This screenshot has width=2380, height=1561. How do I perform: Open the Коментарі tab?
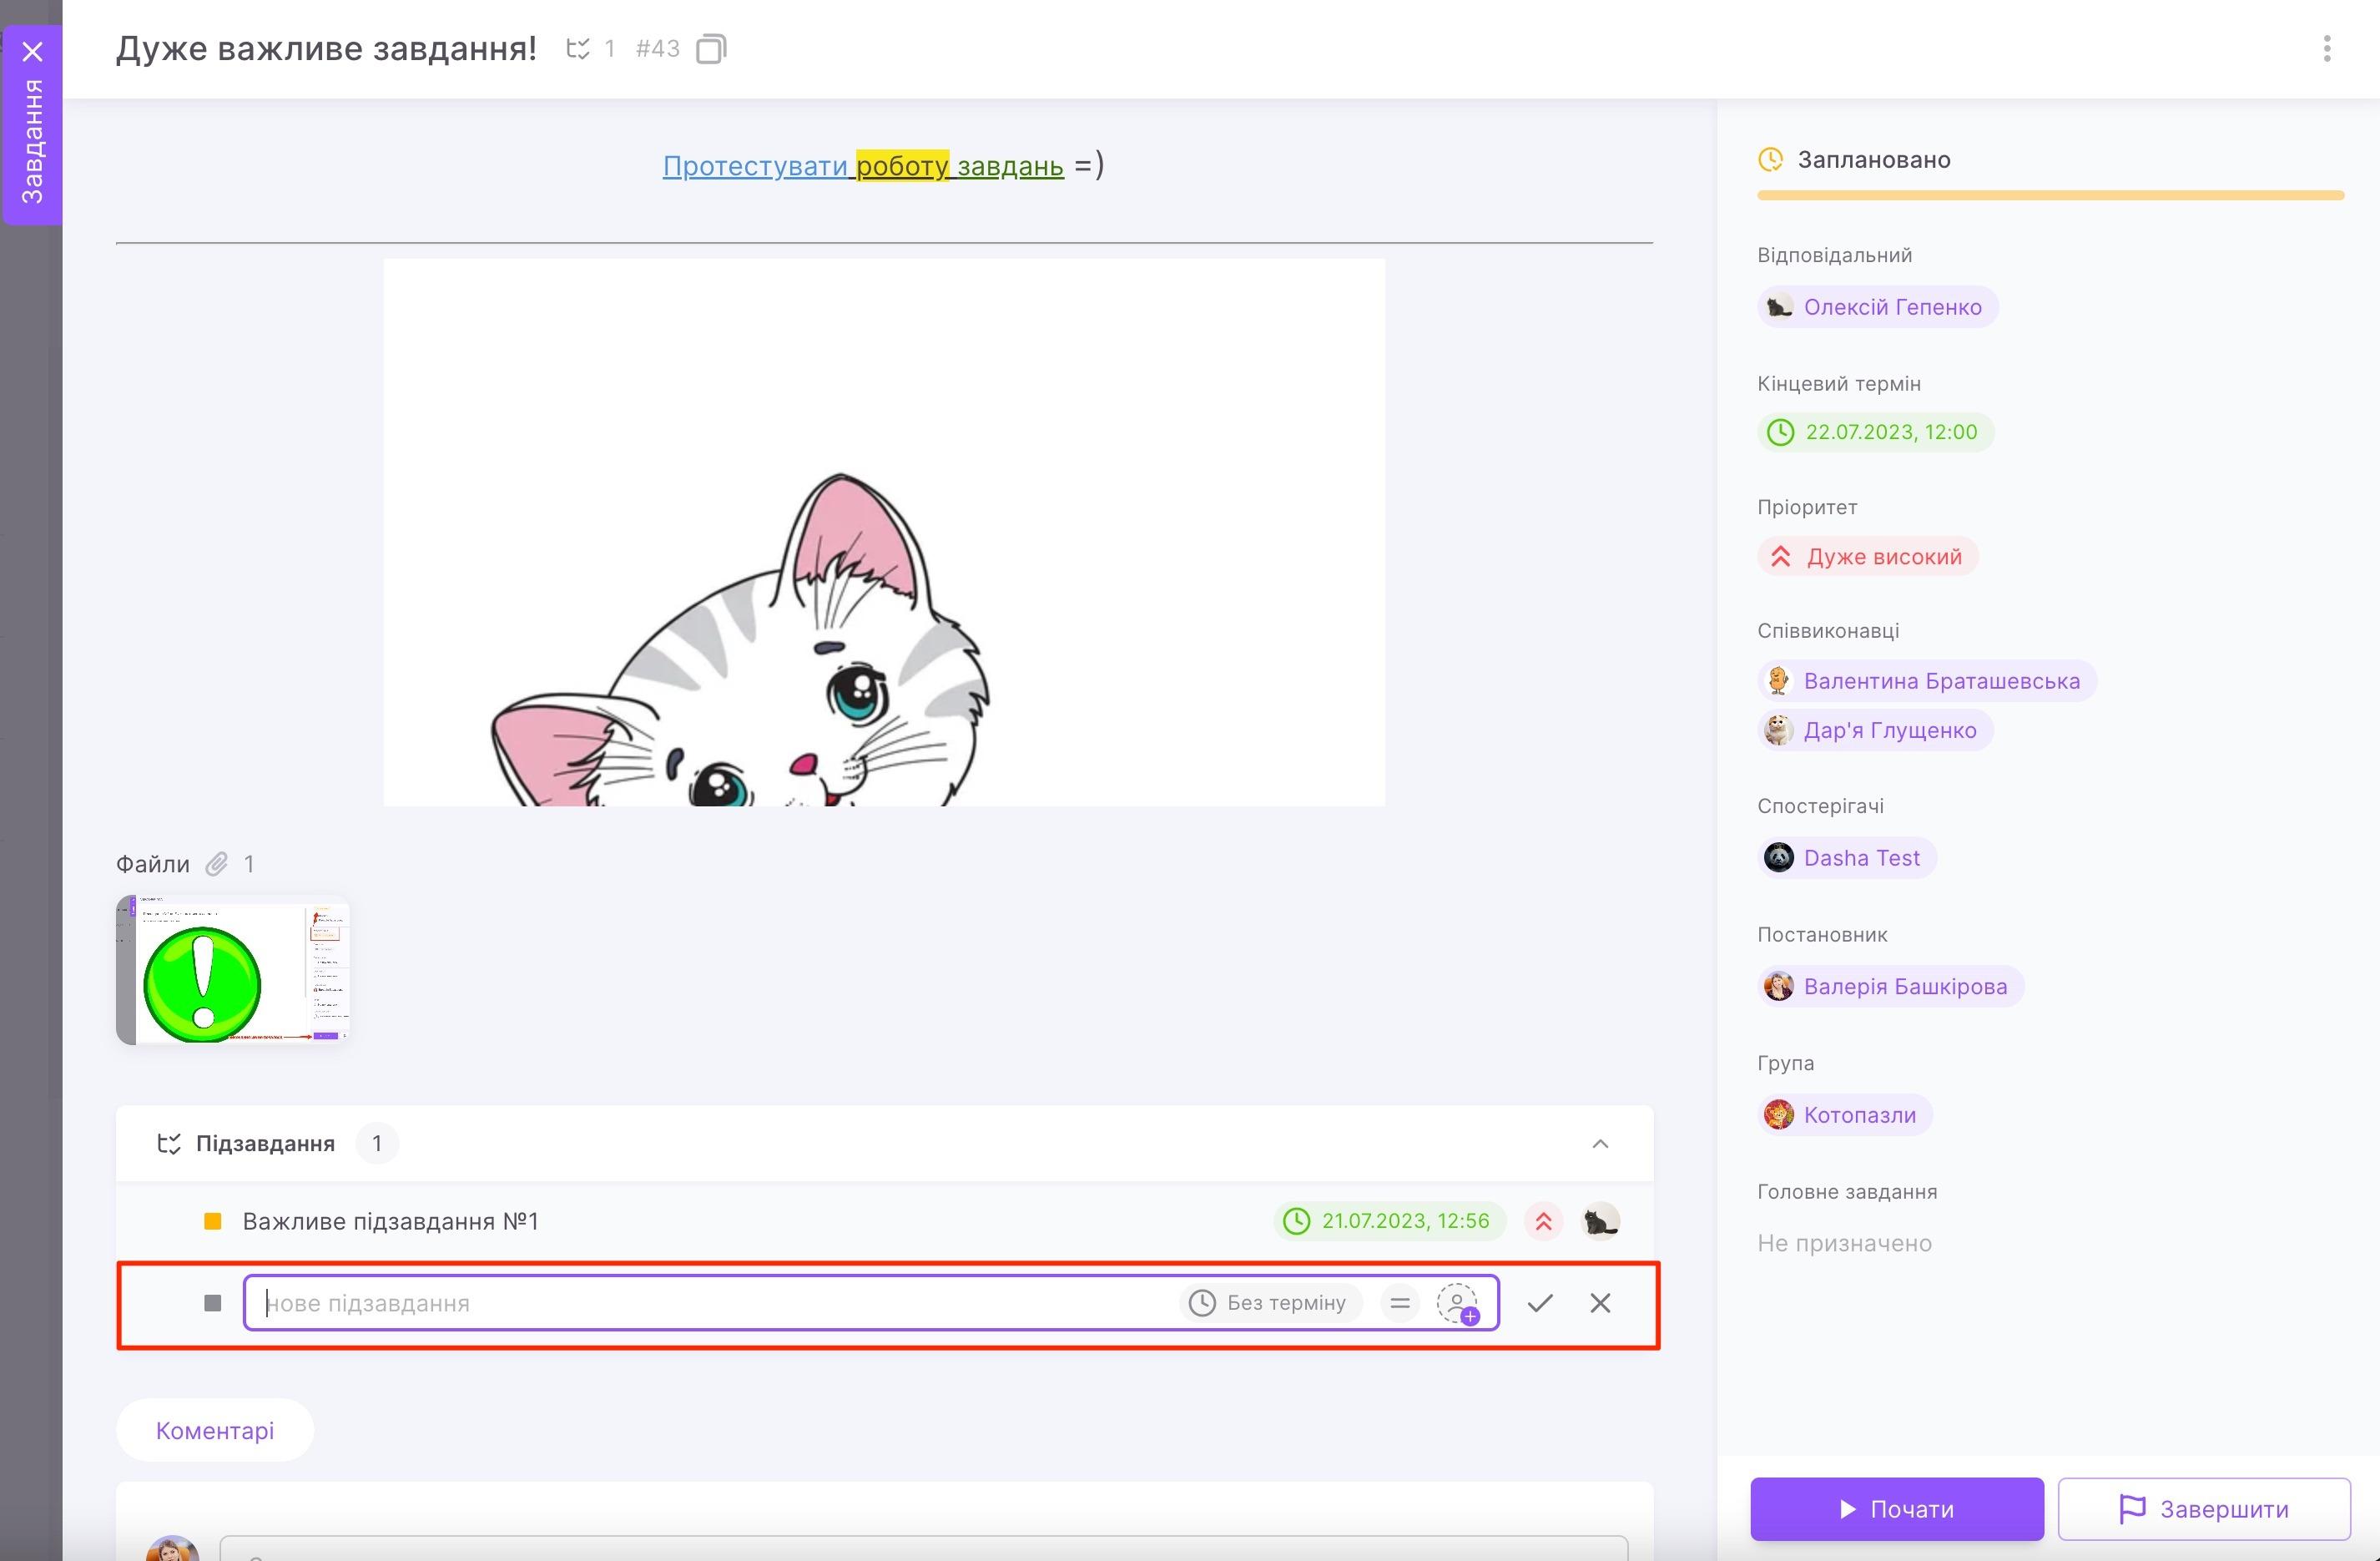point(214,1430)
